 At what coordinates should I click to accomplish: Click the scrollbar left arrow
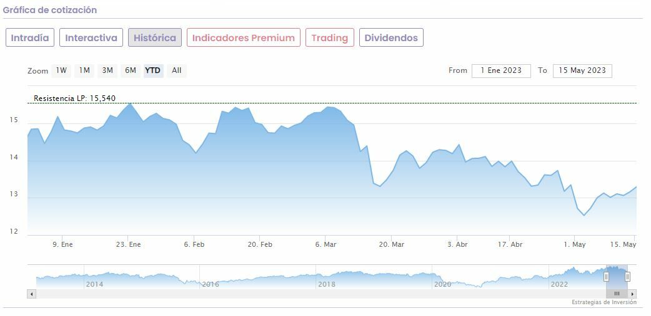click(x=32, y=294)
